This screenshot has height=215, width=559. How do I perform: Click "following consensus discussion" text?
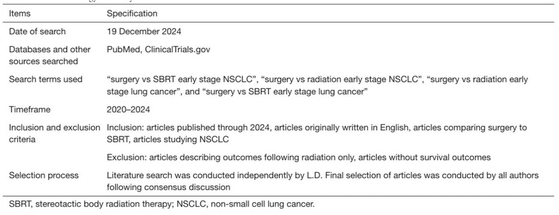pos(168,187)
